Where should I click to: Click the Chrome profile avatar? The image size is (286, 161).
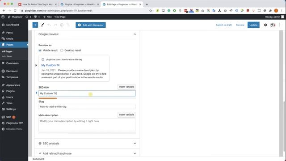point(276,11)
